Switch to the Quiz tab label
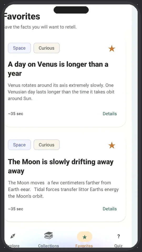The width and height of the screenshot is (142, 252). tap(118, 246)
